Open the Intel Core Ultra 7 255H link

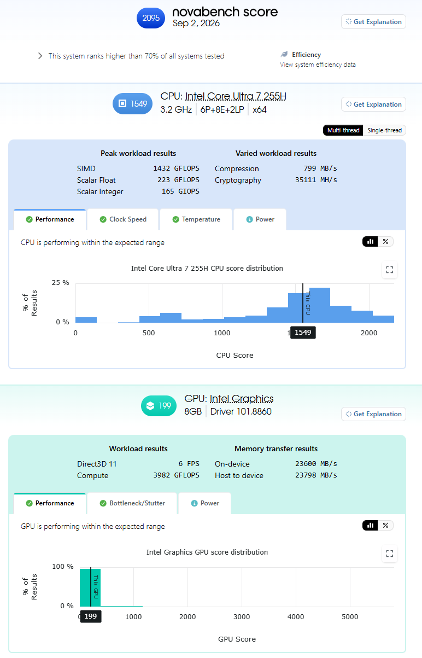[x=236, y=96]
